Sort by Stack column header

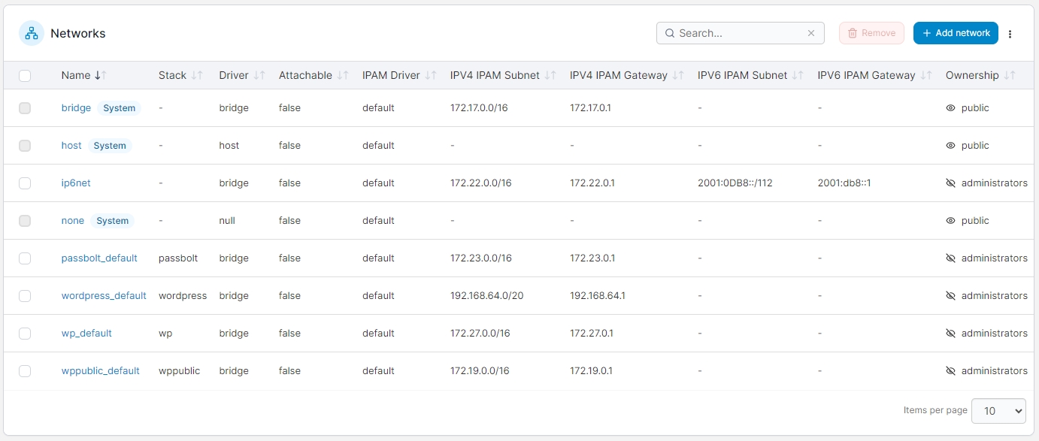point(172,75)
